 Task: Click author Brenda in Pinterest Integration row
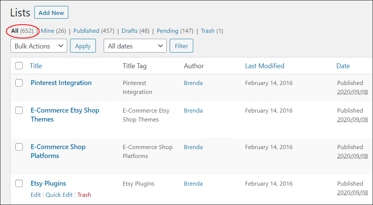pyautogui.click(x=193, y=83)
